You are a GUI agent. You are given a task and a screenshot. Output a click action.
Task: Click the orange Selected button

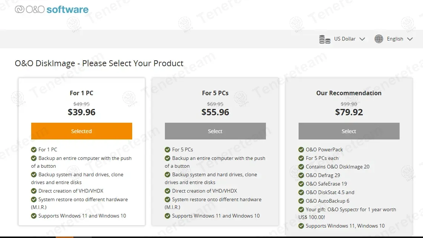click(81, 131)
